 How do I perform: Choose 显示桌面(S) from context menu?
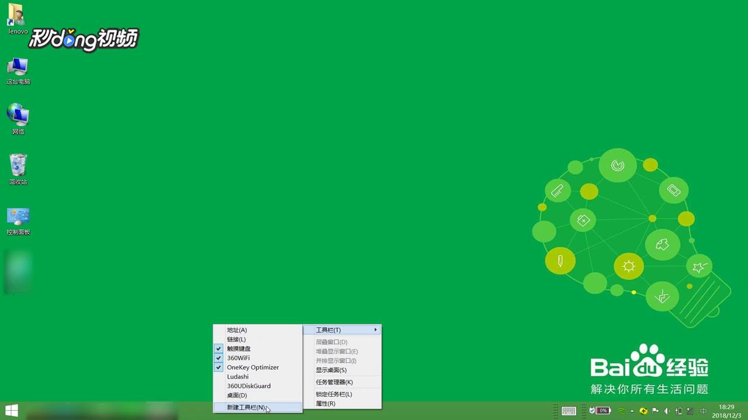click(x=342, y=370)
